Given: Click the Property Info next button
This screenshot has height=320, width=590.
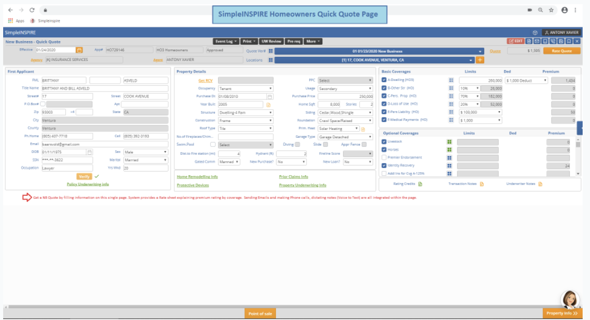Looking at the screenshot, I should pos(562,313).
